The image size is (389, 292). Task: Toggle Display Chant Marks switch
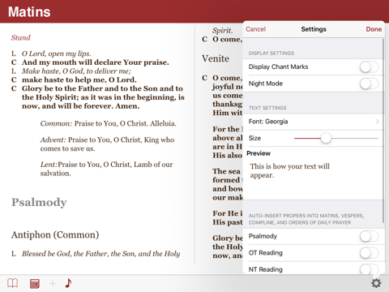[369, 67]
